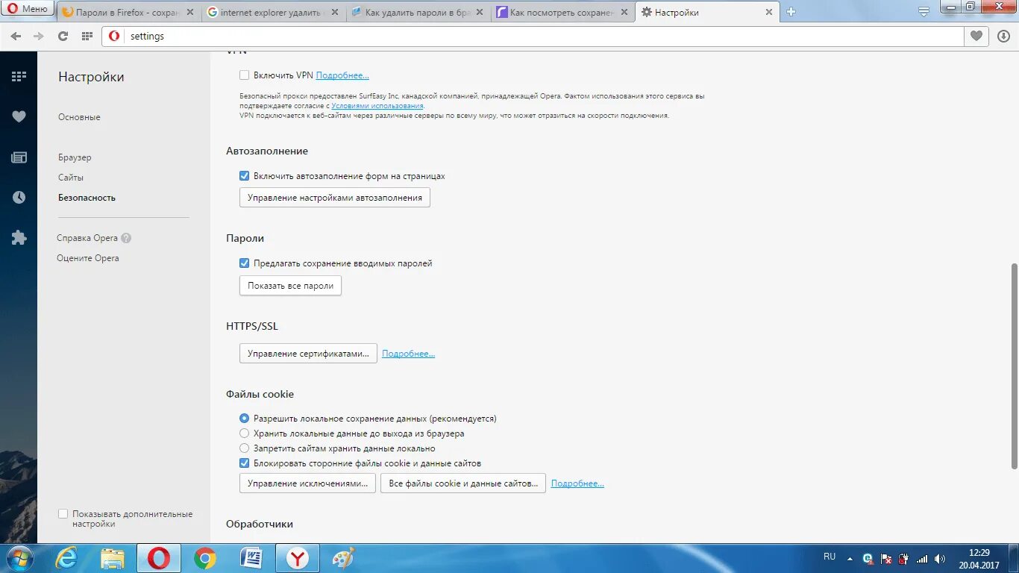Click the Справка Opera question mark icon
This screenshot has height=573, width=1019.
(126, 238)
